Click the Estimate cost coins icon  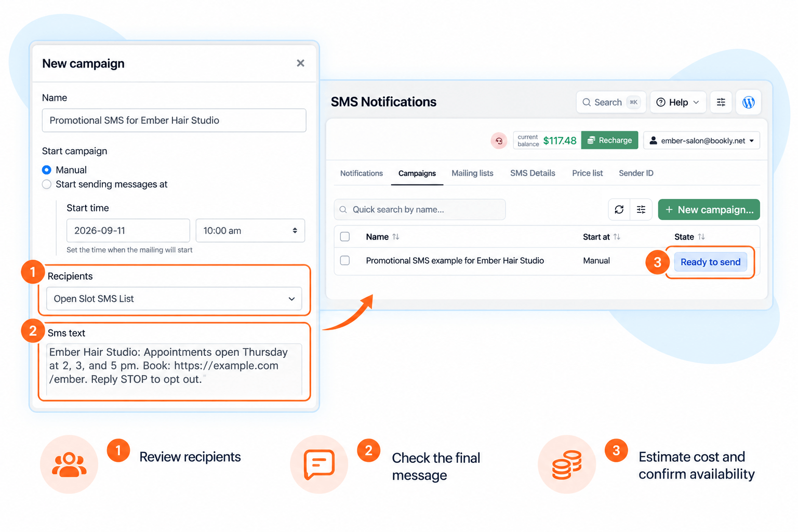[x=567, y=464]
